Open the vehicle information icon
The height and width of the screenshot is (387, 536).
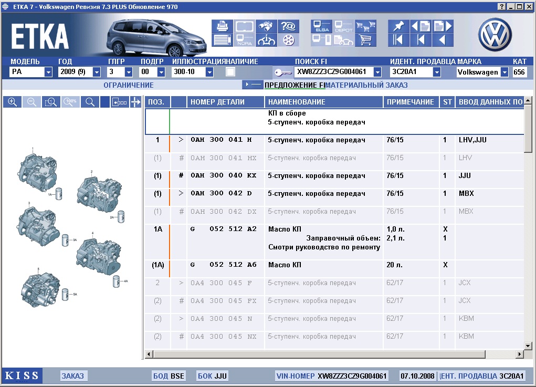[266, 40]
